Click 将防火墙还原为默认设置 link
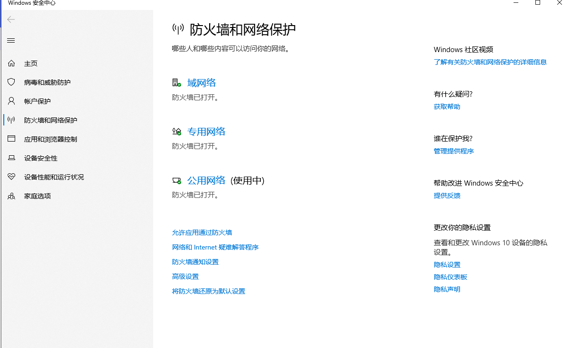 tap(209, 291)
